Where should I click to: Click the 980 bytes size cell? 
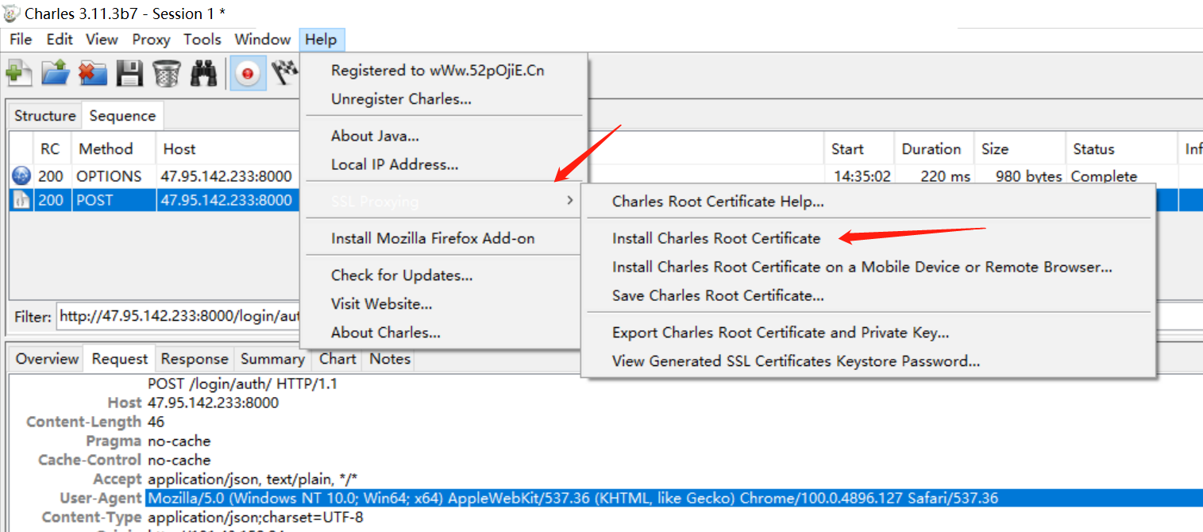point(1028,176)
